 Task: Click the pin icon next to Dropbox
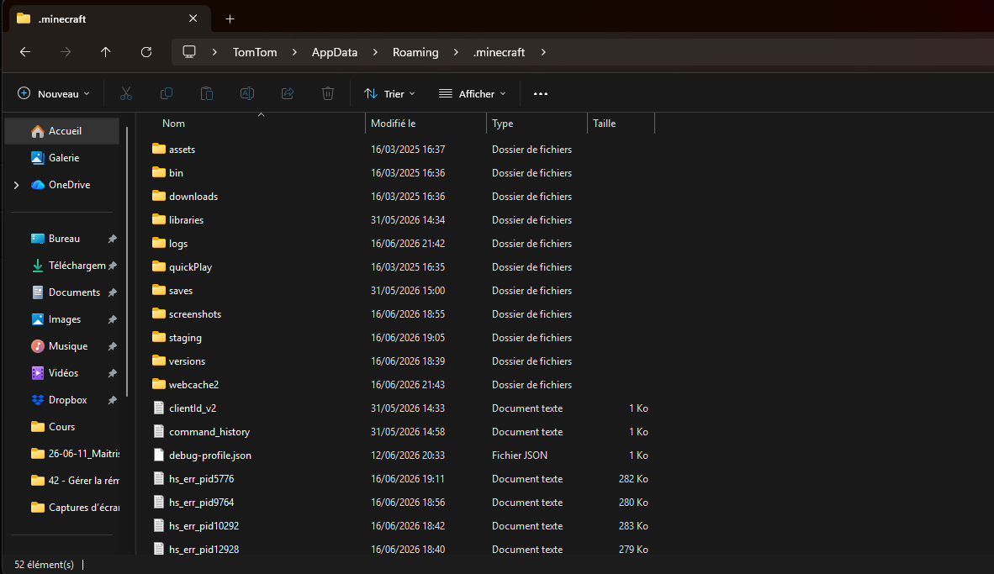[x=112, y=400]
